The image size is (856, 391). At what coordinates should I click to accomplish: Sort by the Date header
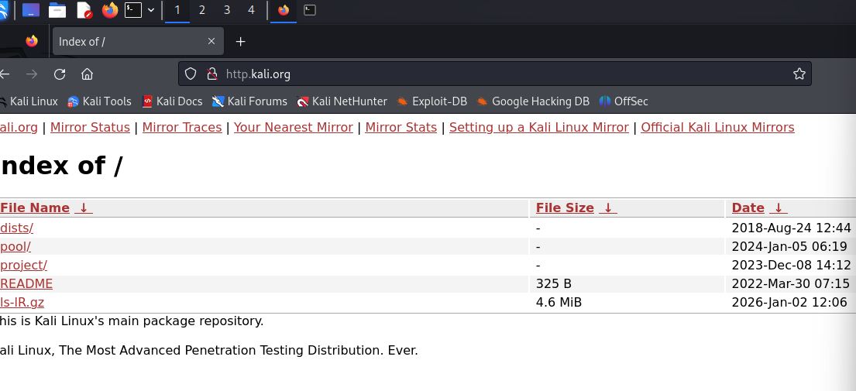(x=748, y=208)
